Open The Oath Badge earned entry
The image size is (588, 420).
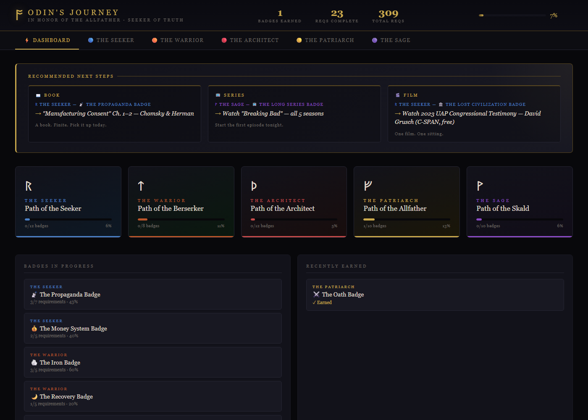click(435, 295)
